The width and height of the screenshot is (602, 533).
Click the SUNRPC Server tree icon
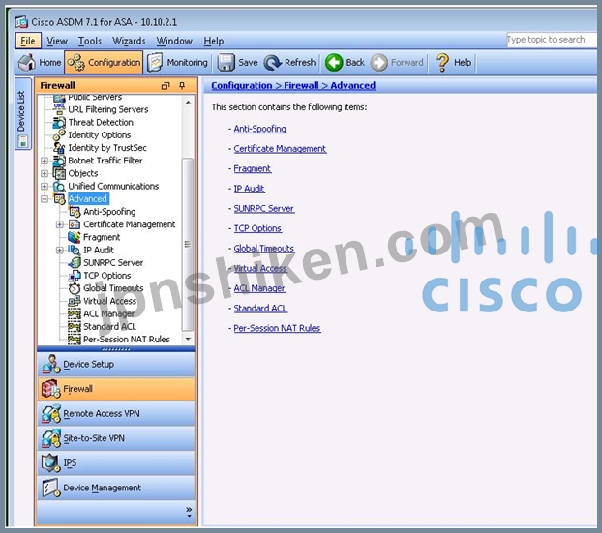(x=75, y=262)
